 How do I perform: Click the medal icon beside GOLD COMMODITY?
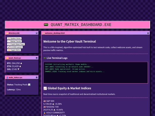(x=44, y=113)
